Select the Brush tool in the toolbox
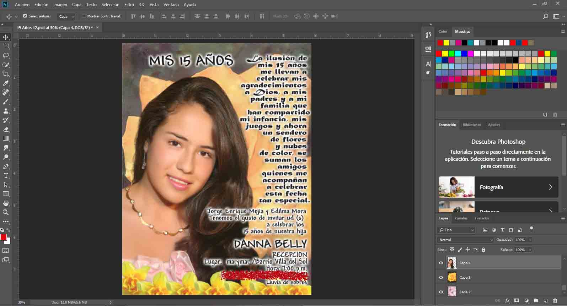The image size is (567, 306). tap(6, 102)
